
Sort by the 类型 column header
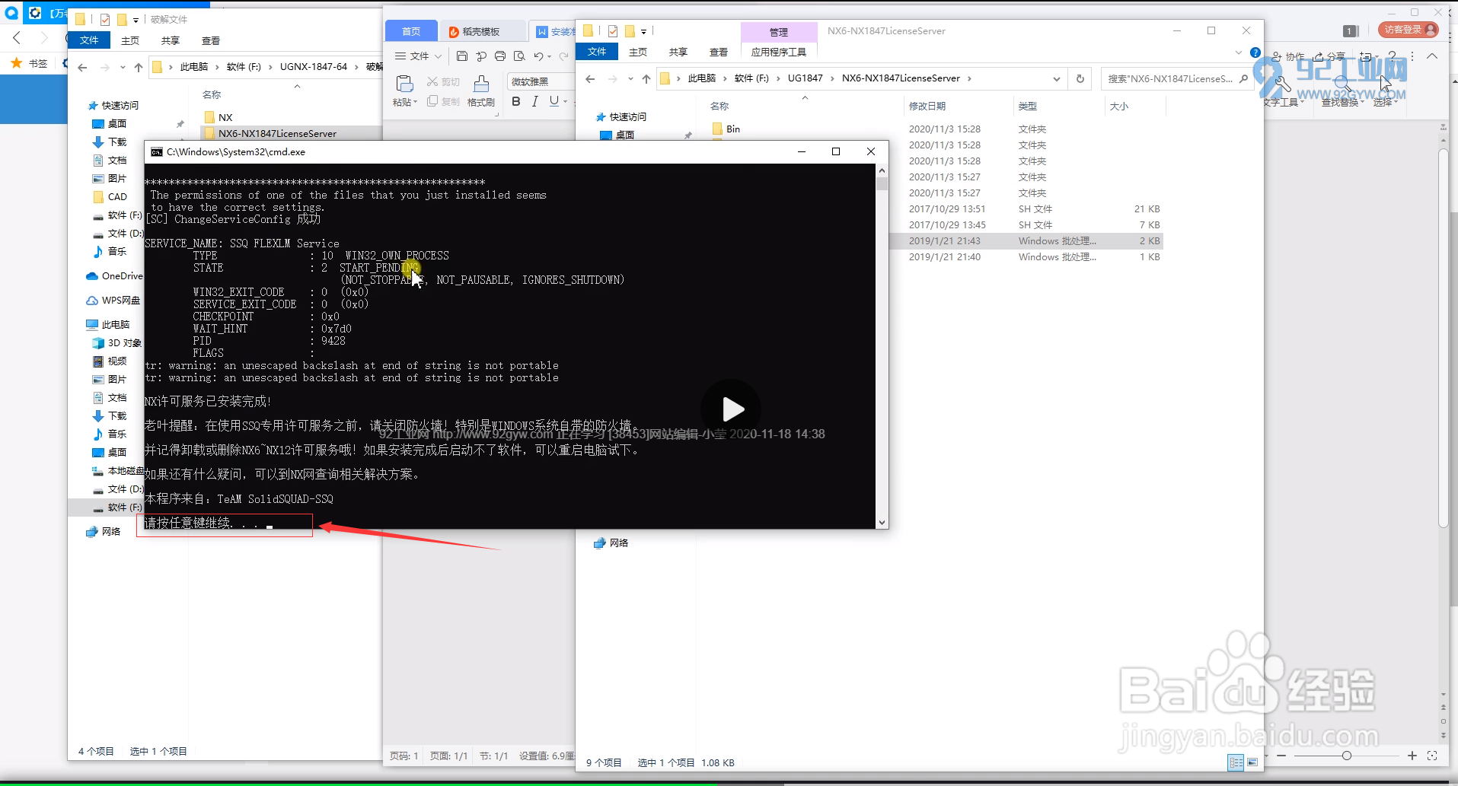(x=1027, y=106)
